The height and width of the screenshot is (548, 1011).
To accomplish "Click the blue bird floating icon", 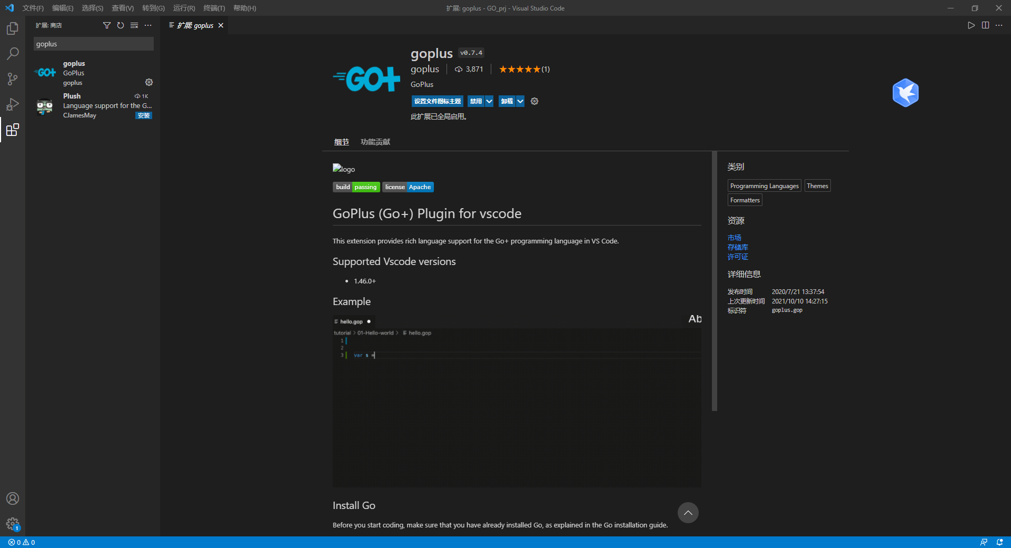I will click(x=906, y=93).
